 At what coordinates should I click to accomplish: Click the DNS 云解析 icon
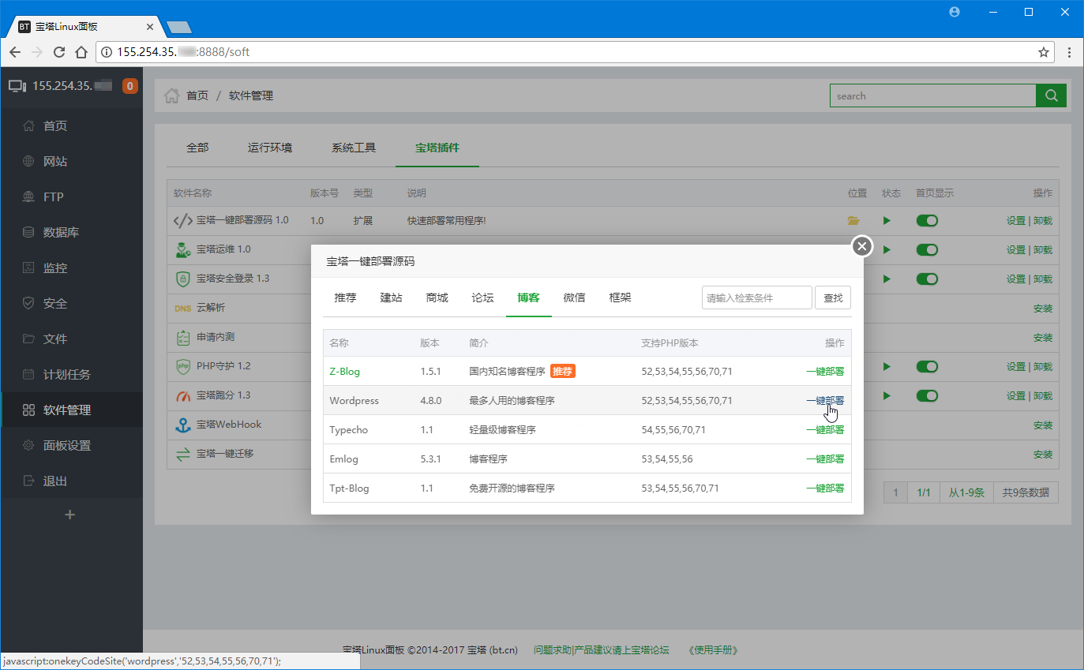click(x=182, y=308)
